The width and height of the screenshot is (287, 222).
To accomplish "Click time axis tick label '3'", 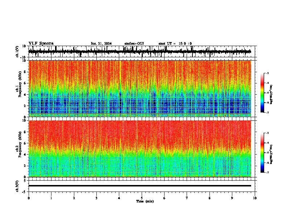I will coord(96,198).
